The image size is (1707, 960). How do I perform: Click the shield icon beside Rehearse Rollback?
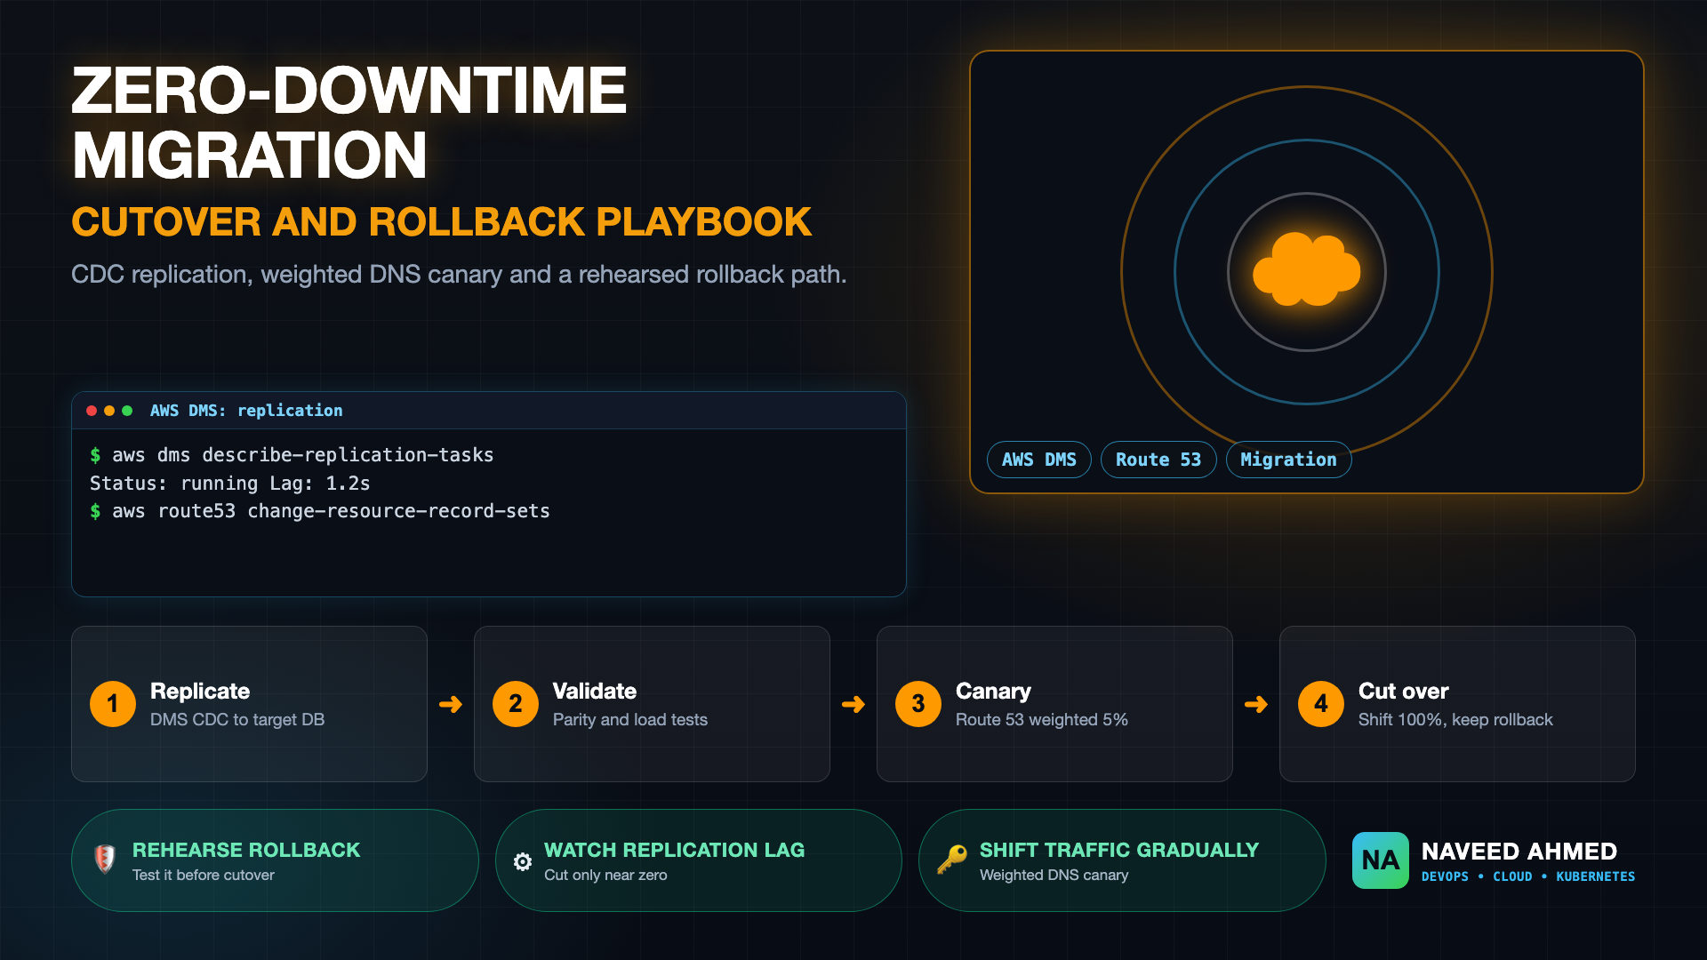click(x=105, y=859)
